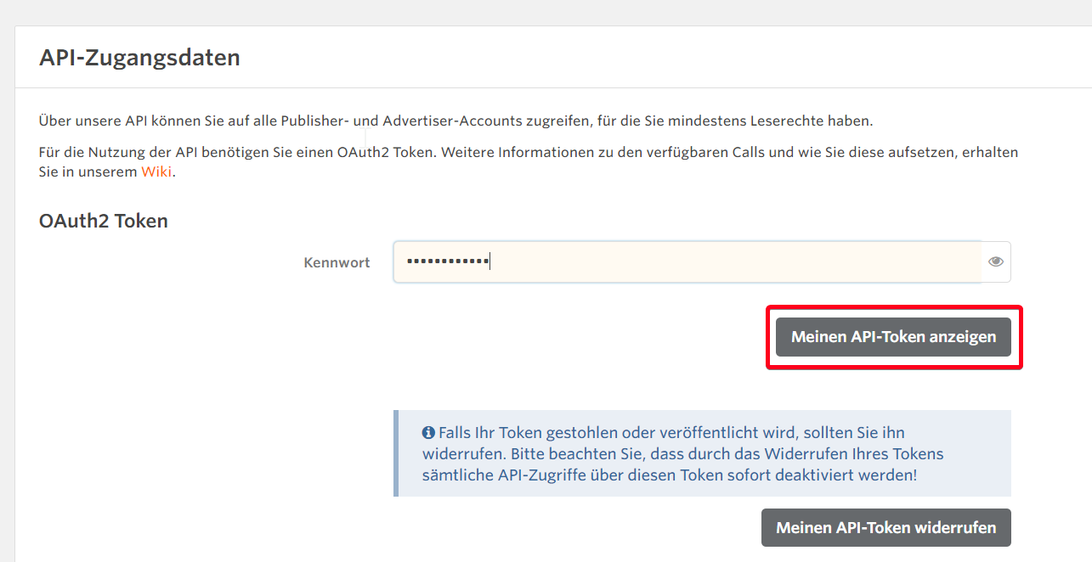Click the masked password dots in the field

click(x=447, y=261)
